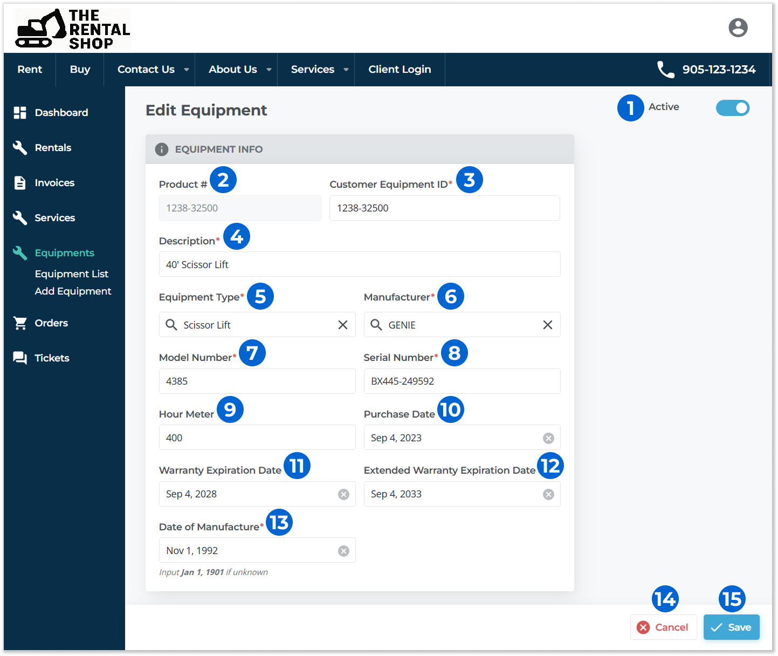
Task: Click the Invoices document icon
Action: [20, 183]
